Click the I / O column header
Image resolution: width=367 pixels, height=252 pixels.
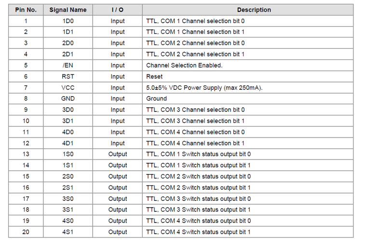(x=118, y=10)
